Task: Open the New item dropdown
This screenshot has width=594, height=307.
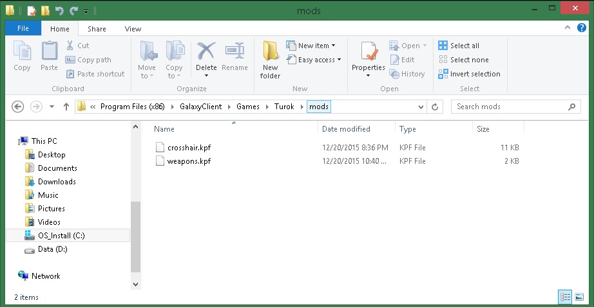Action: coord(318,46)
